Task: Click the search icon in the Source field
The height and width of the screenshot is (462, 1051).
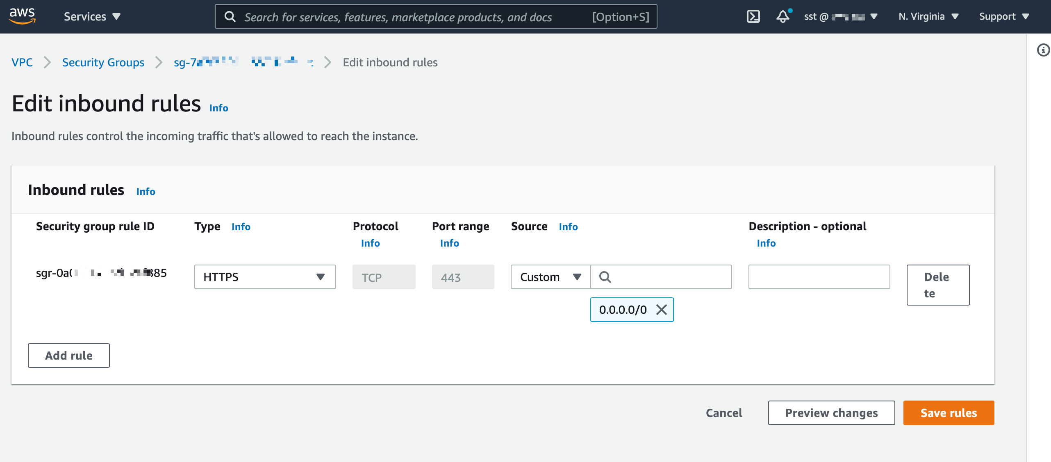Action: pyautogui.click(x=605, y=277)
